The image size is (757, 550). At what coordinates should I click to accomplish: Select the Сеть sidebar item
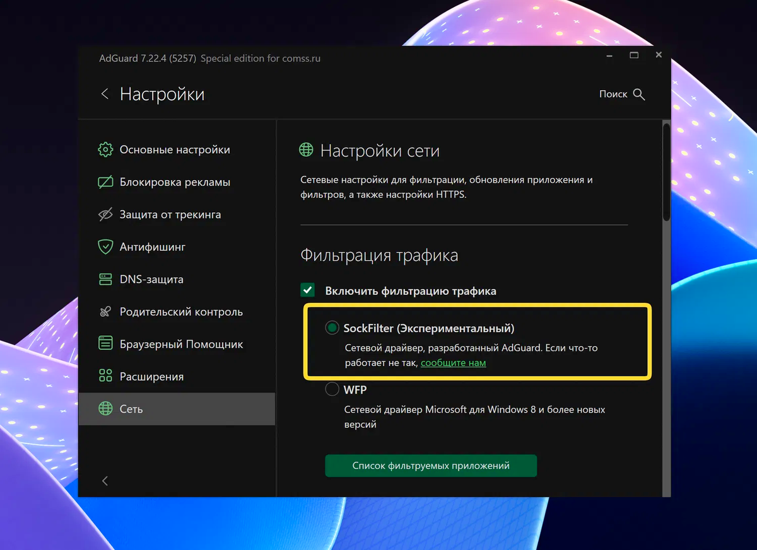(x=177, y=409)
